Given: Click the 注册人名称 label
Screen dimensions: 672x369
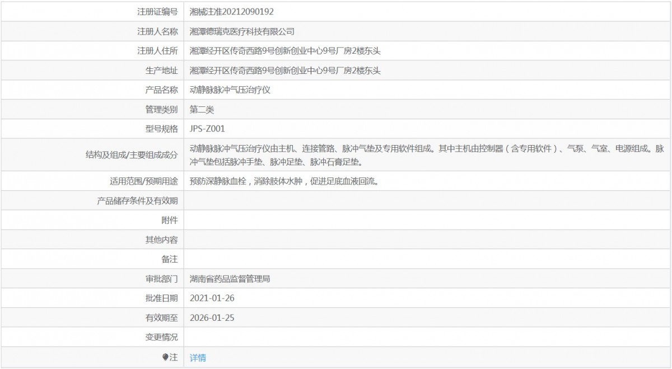Looking at the screenshot, I should [157, 31].
